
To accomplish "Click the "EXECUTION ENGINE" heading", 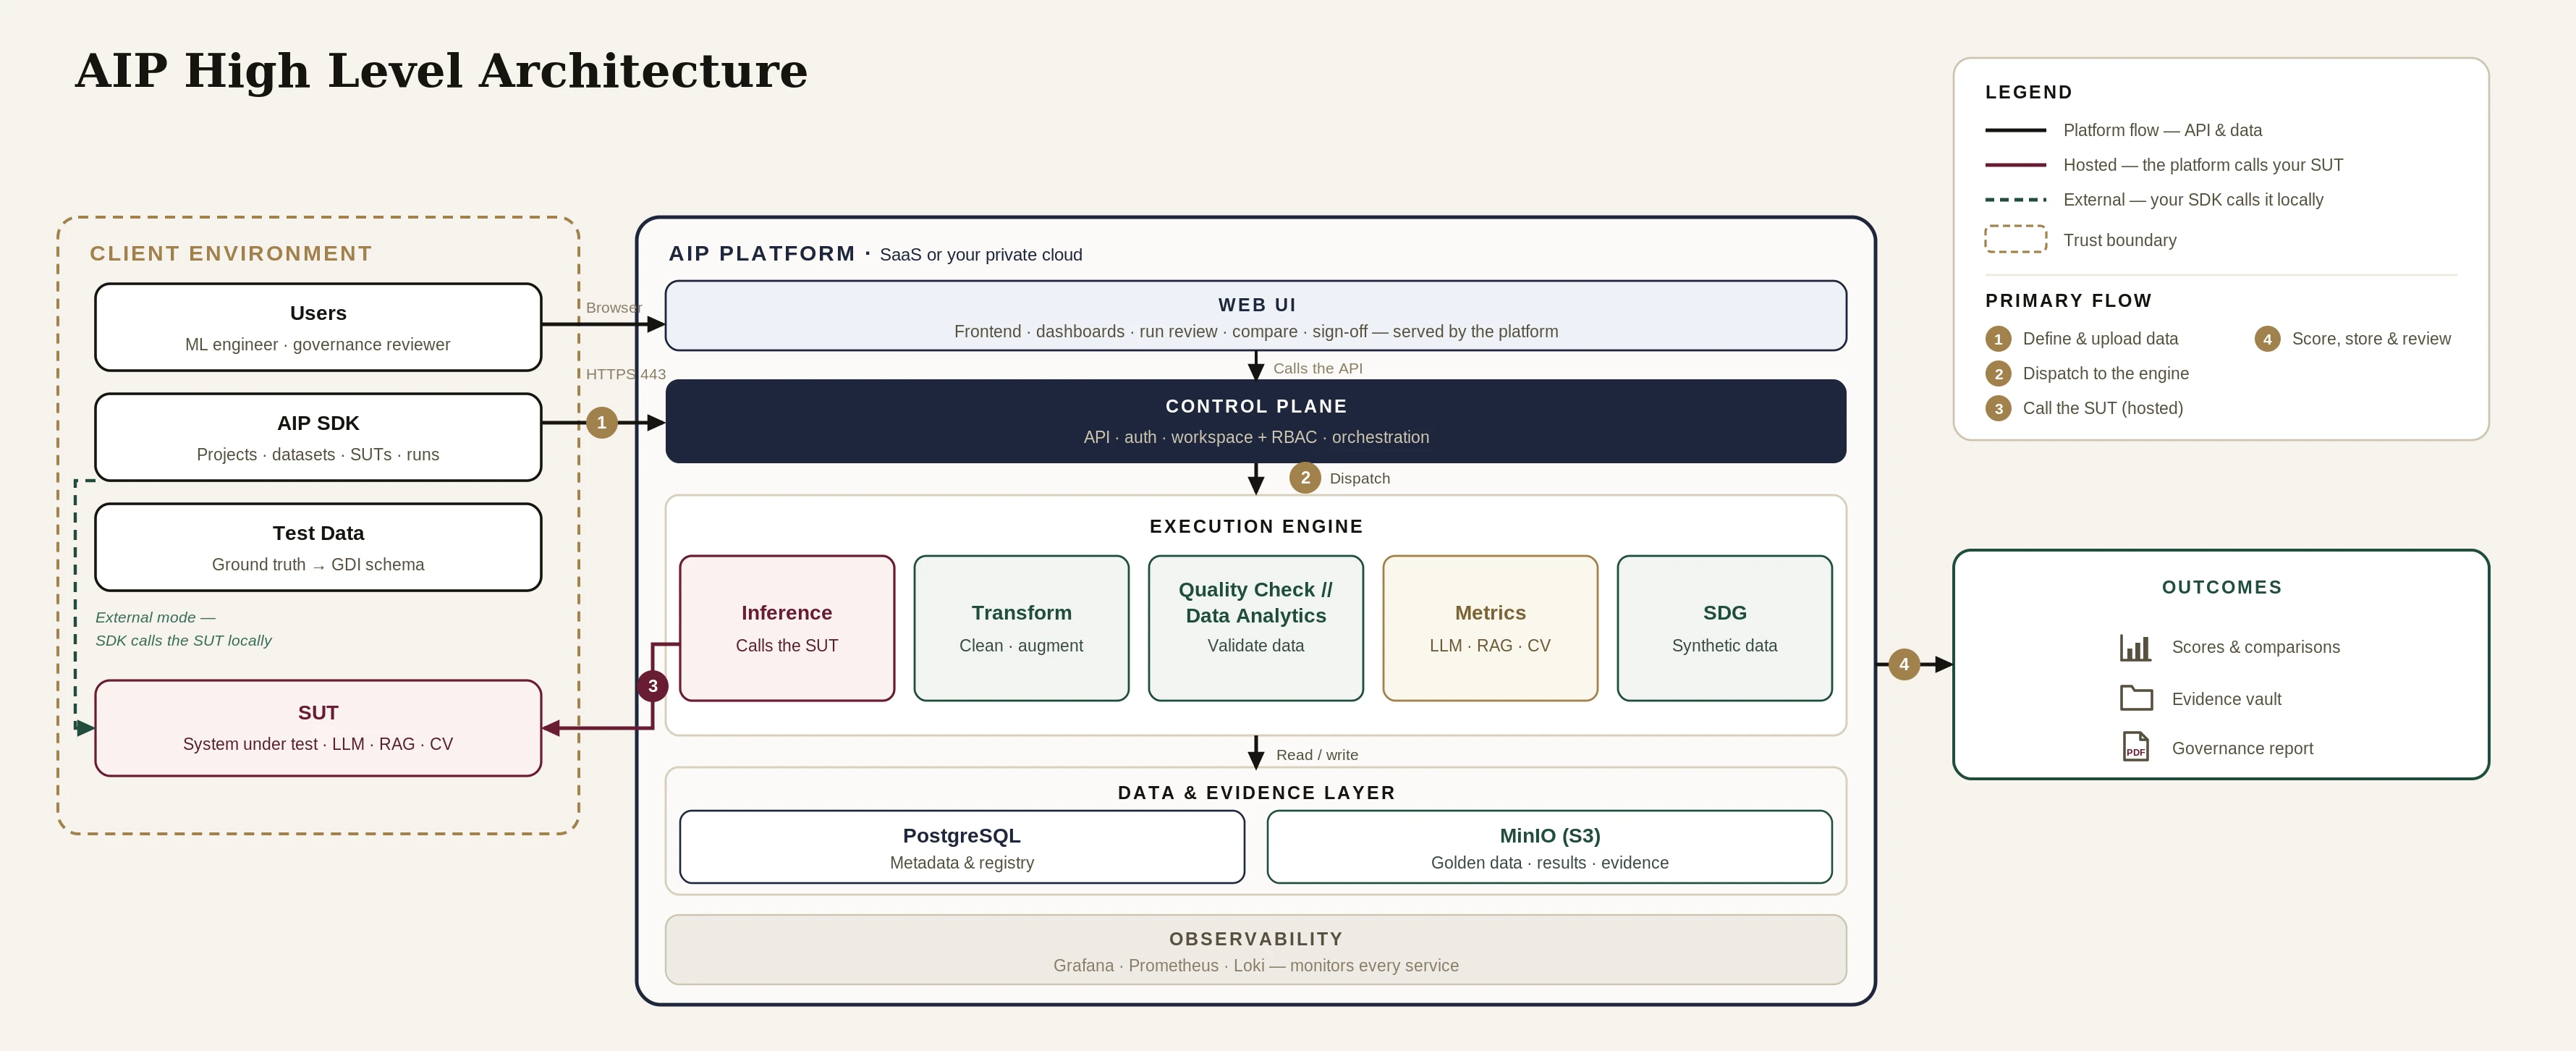I will click(1256, 526).
